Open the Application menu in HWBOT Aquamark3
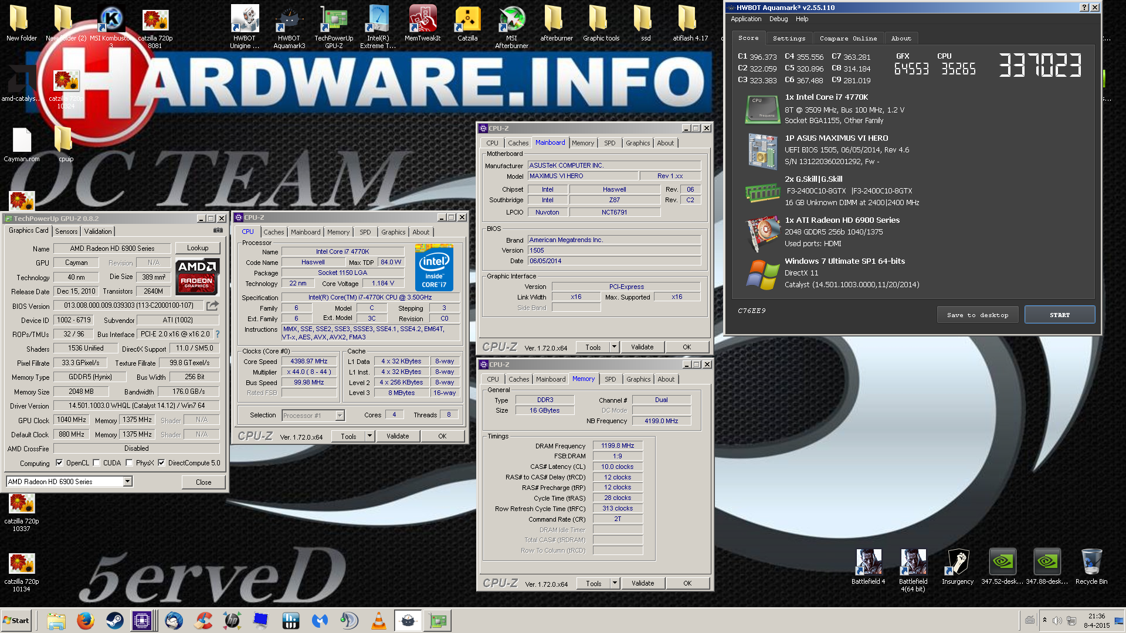The image size is (1126, 633). click(x=746, y=19)
